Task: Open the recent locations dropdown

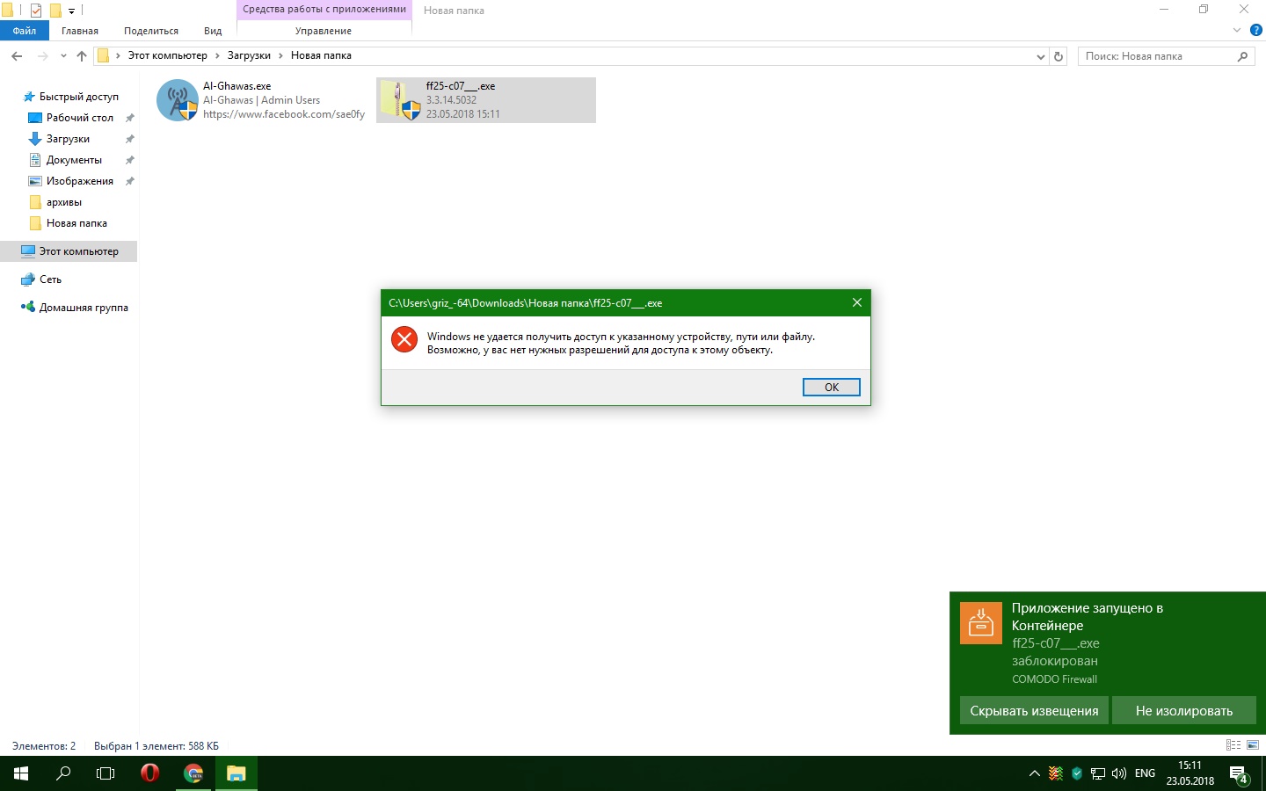Action: (63, 56)
